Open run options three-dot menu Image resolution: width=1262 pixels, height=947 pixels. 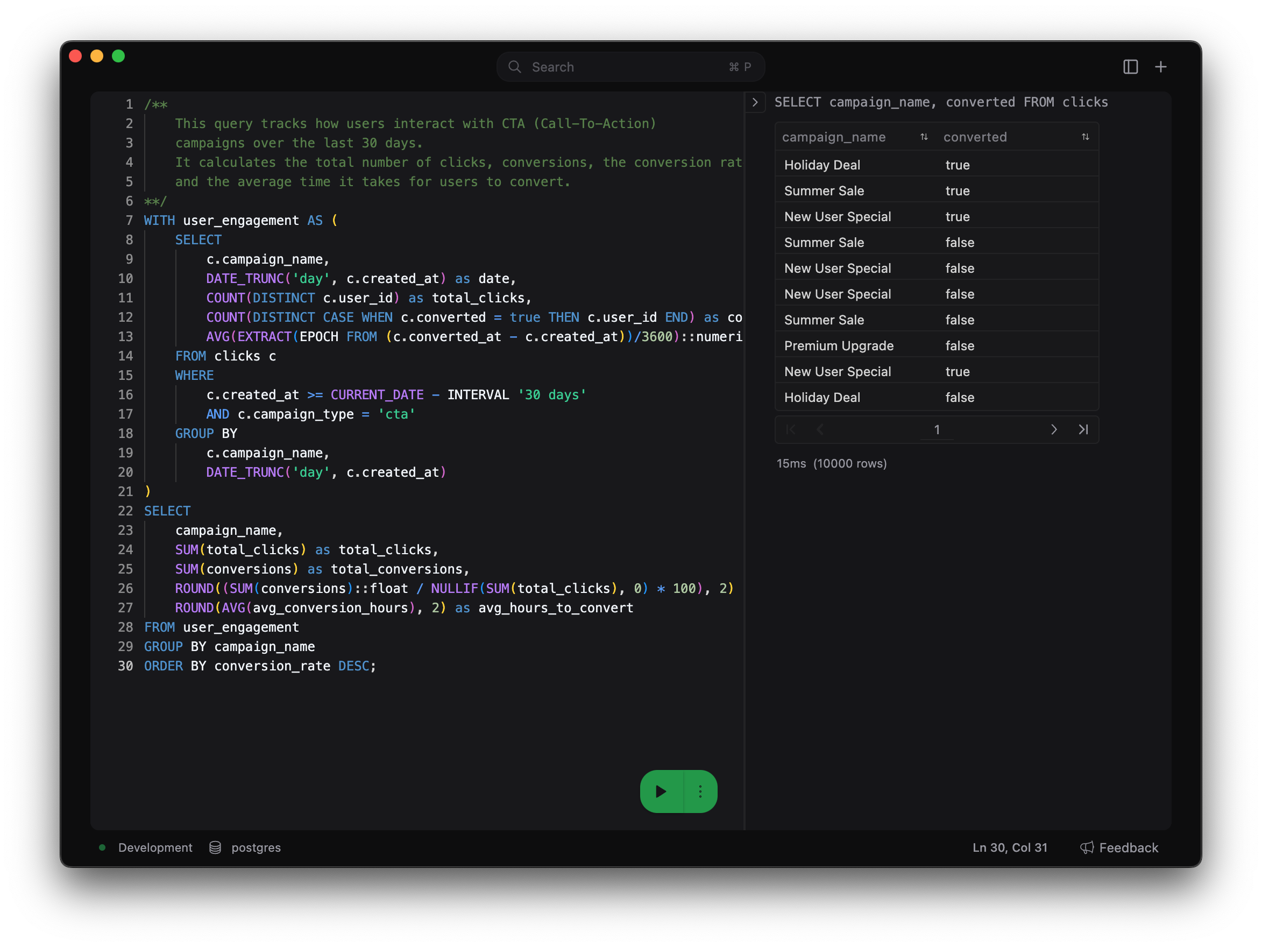point(700,791)
